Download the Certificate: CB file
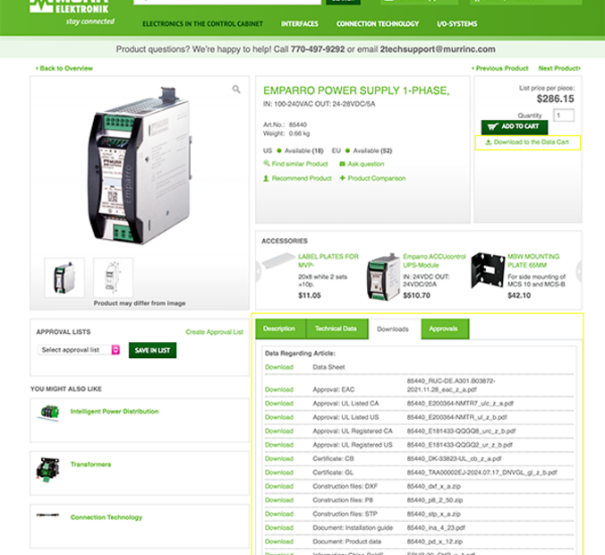Viewport: 605px width, 555px height. coord(279,458)
